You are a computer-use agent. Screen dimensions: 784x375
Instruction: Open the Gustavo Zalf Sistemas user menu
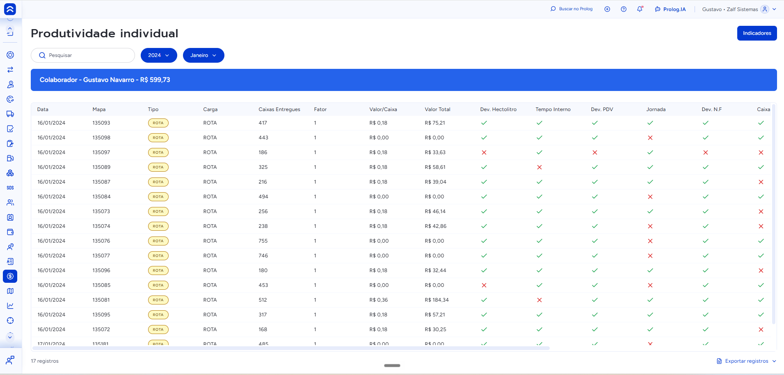[739, 9]
